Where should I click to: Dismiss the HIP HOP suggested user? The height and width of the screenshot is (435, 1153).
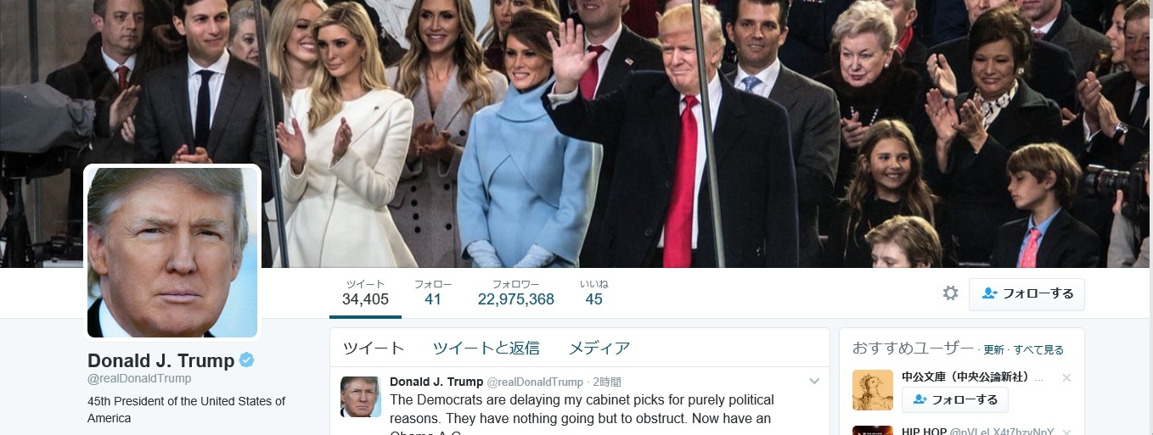1066,432
